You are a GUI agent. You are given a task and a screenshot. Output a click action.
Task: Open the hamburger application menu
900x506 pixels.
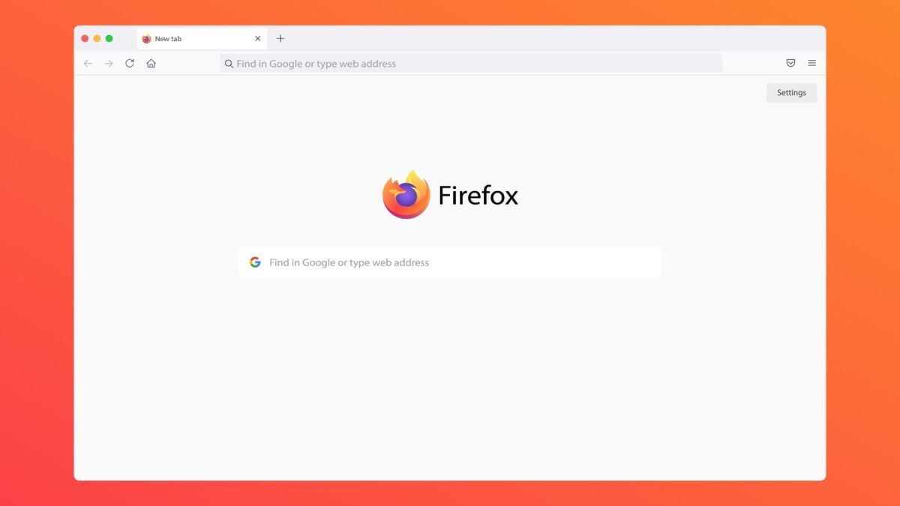(x=811, y=63)
